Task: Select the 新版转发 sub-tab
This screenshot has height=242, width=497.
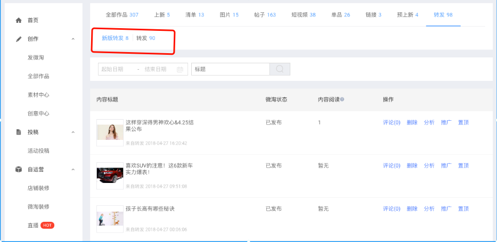Action: pyautogui.click(x=115, y=38)
